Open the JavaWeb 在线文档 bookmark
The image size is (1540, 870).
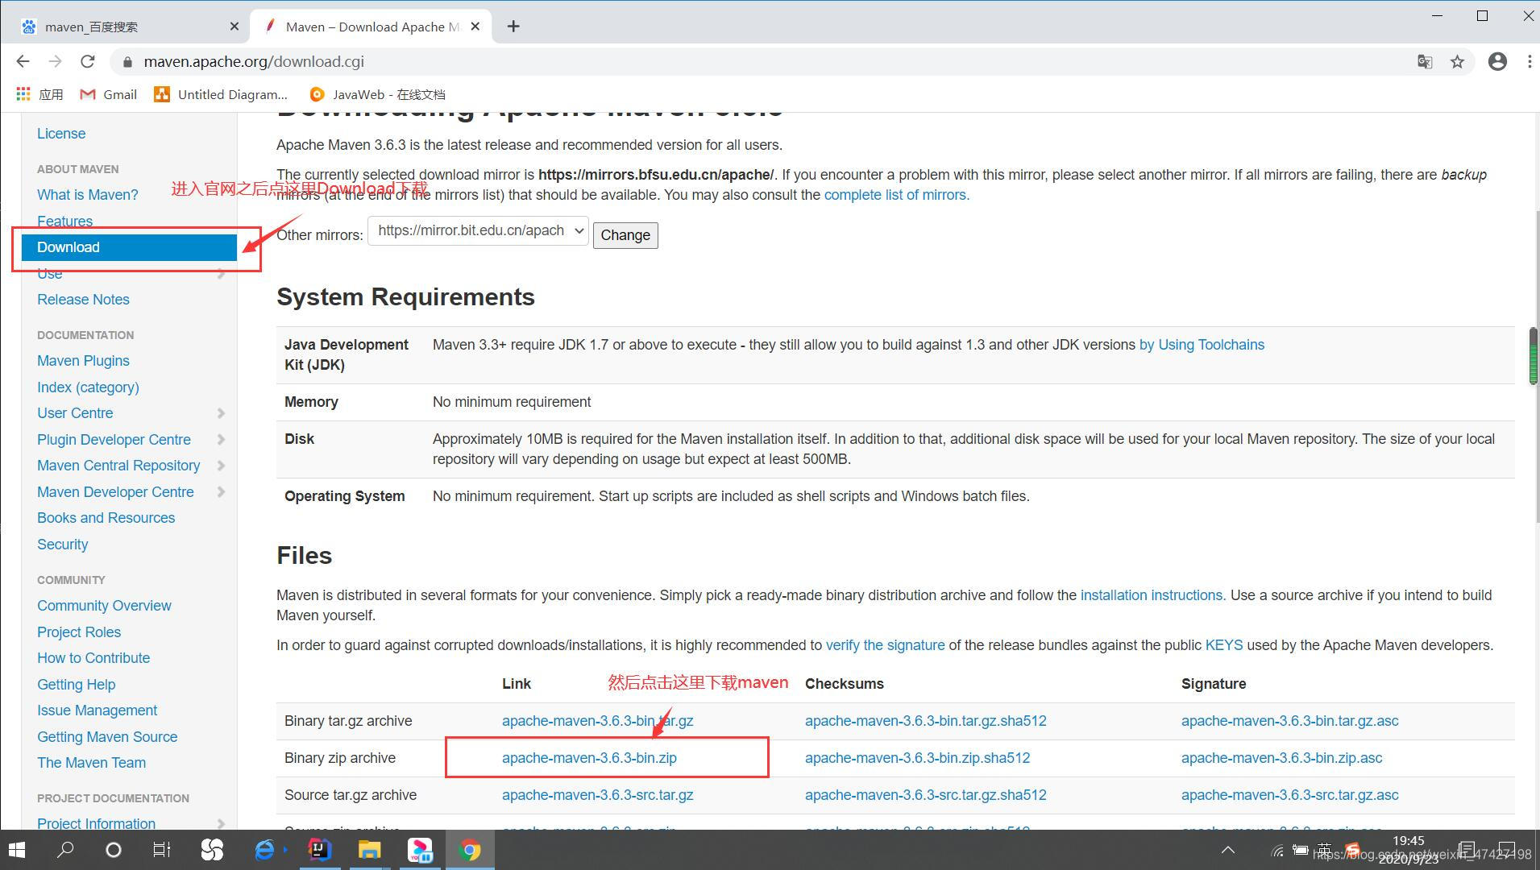(377, 94)
